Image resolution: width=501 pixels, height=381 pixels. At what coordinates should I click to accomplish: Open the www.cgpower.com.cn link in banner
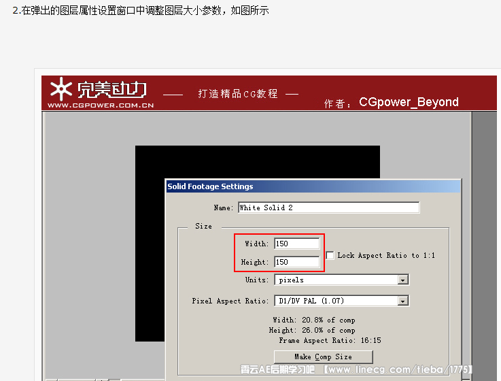tap(100, 105)
